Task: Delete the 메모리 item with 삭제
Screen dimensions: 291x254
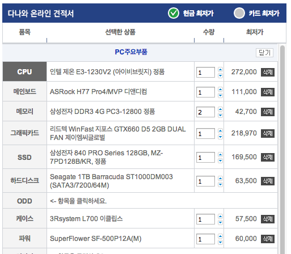Action: point(268,112)
